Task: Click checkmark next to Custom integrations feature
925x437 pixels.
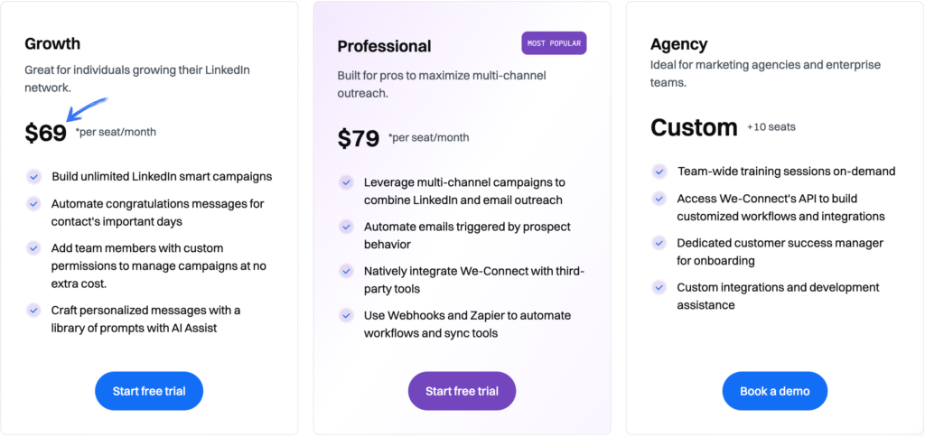Action: [x=659, y=287]
